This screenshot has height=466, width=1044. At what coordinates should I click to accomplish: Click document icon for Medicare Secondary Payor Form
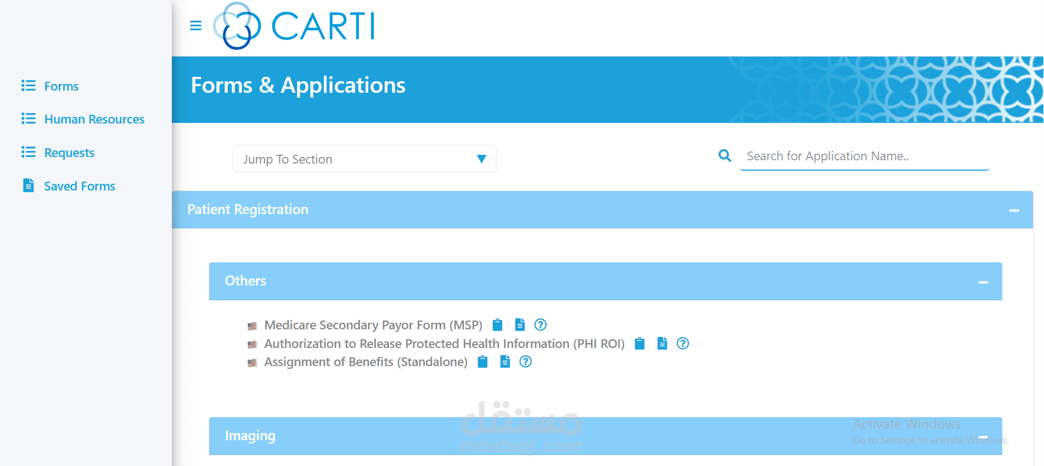(x=520, y=325)
